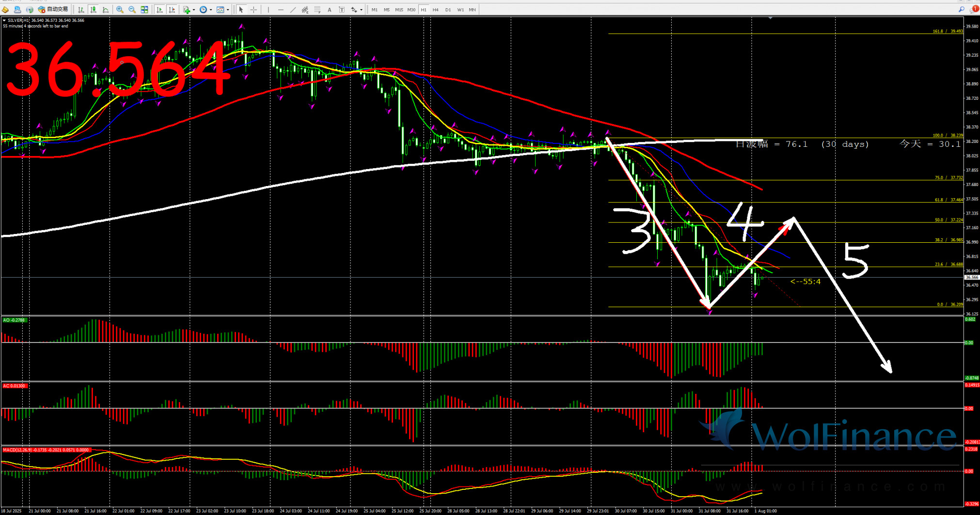Click the '23 Jul 18:00' time axis label

(264, 511)
